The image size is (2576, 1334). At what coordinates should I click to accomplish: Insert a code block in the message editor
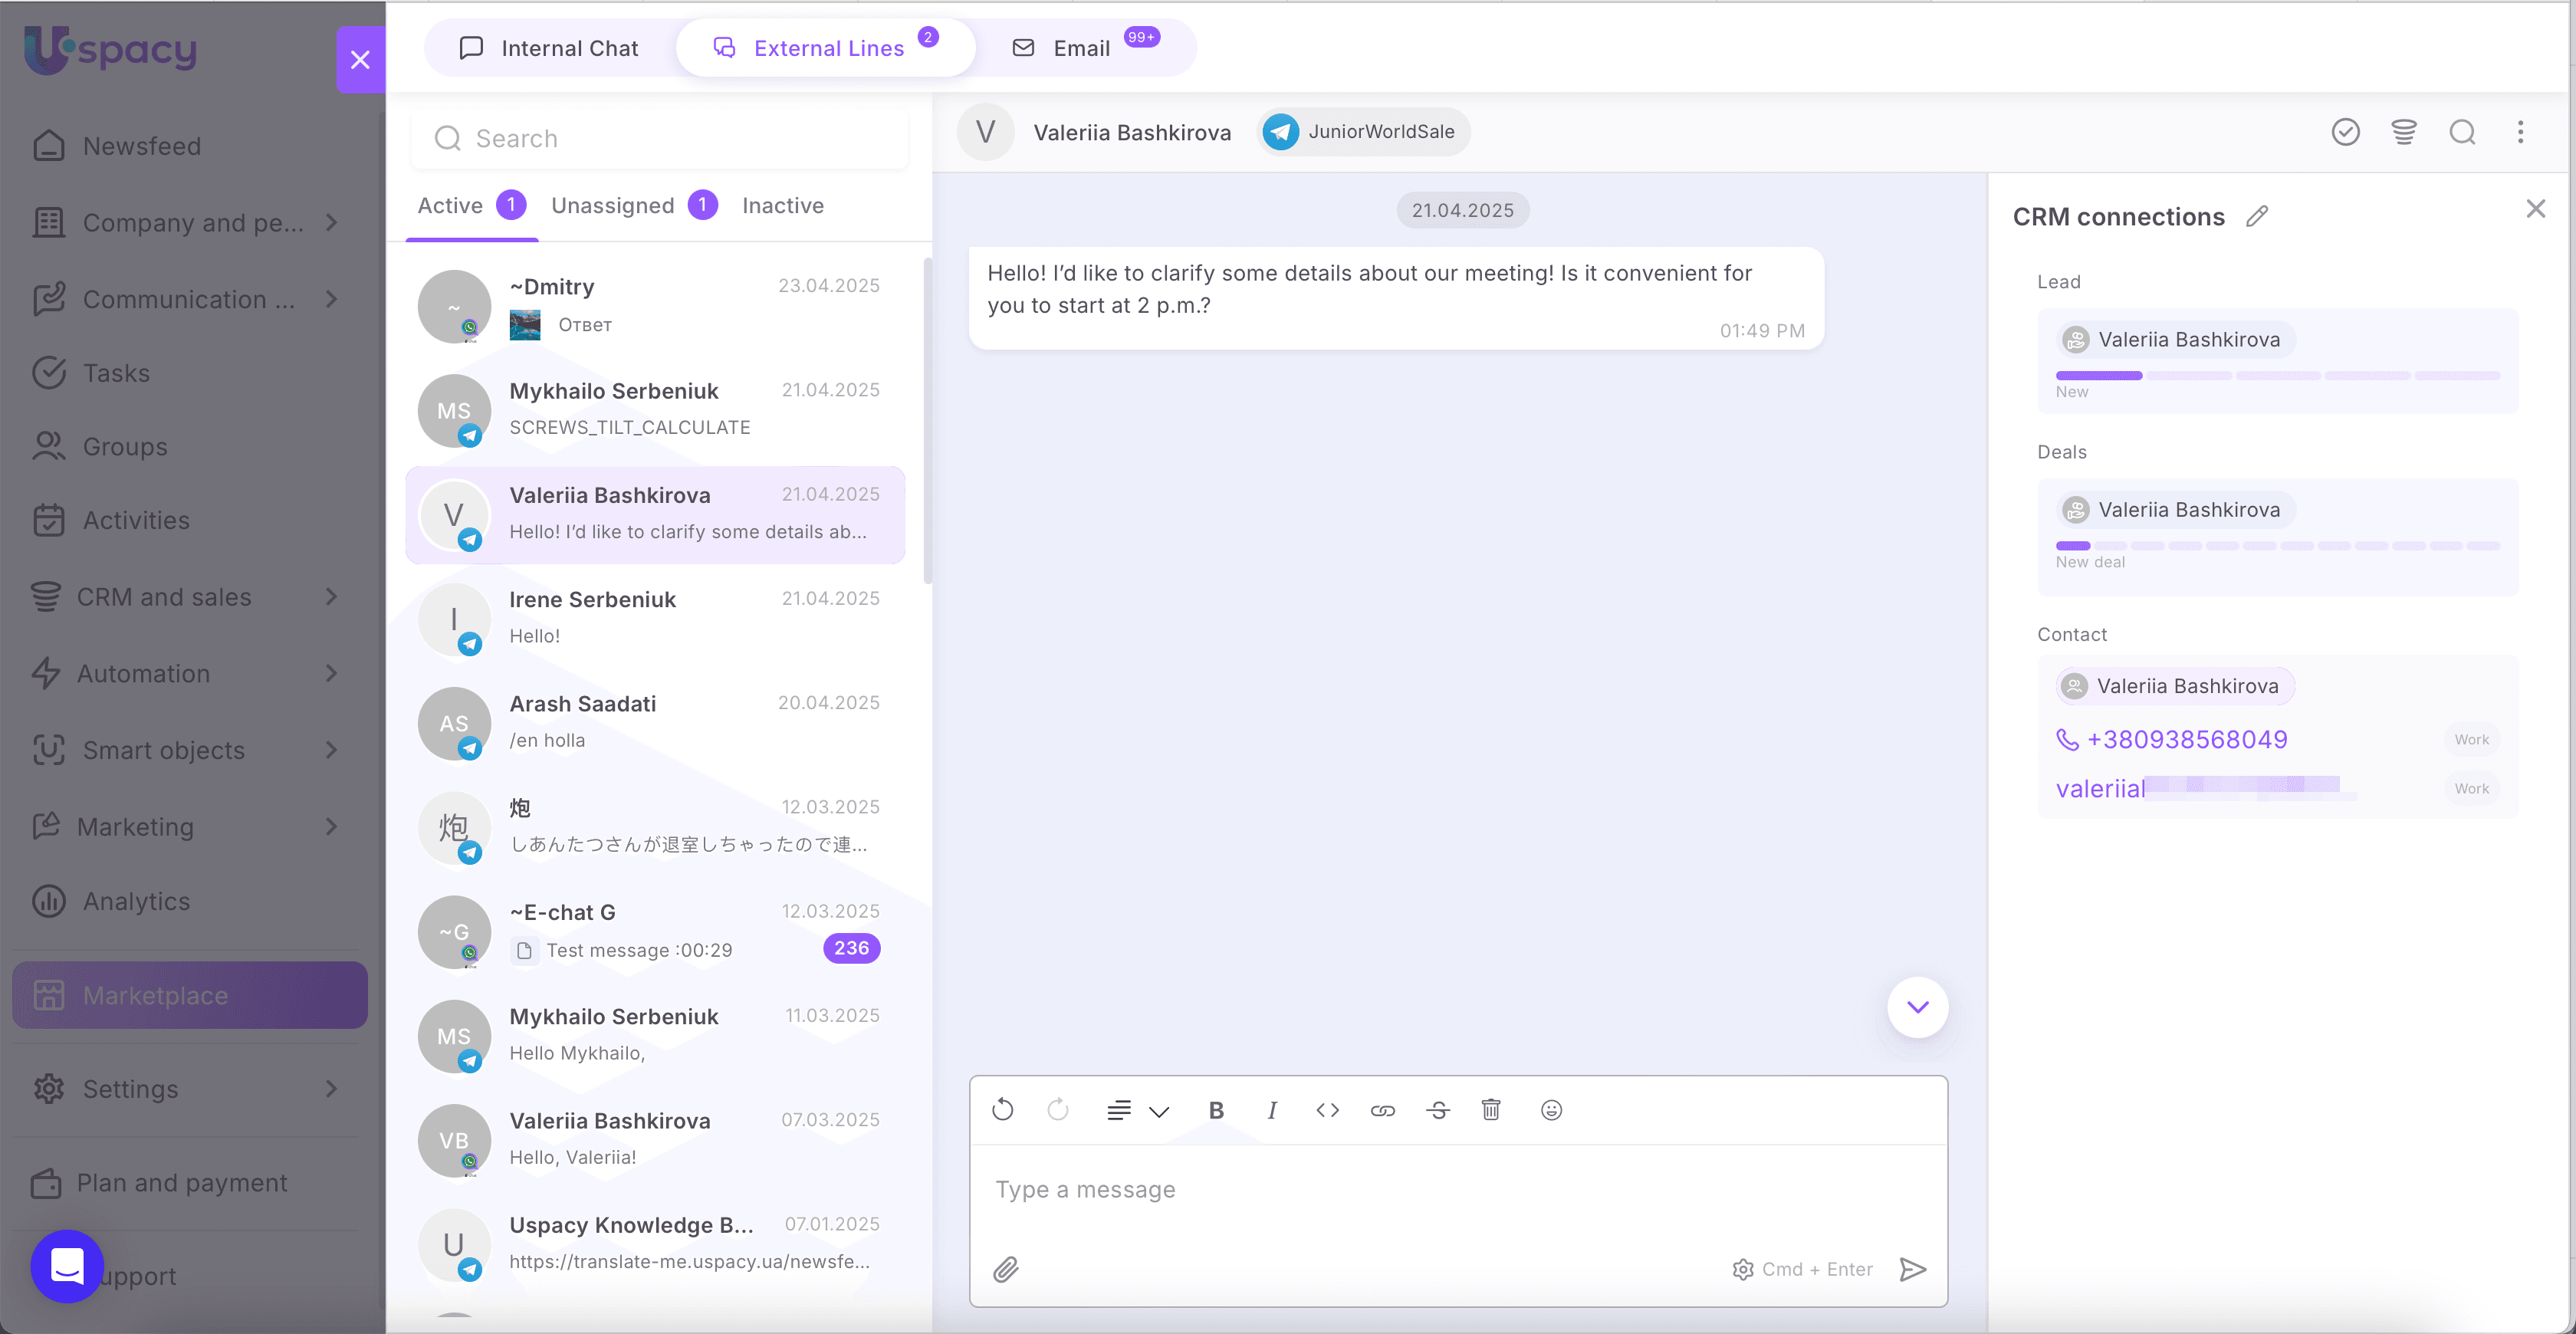pos(1327,1110)
